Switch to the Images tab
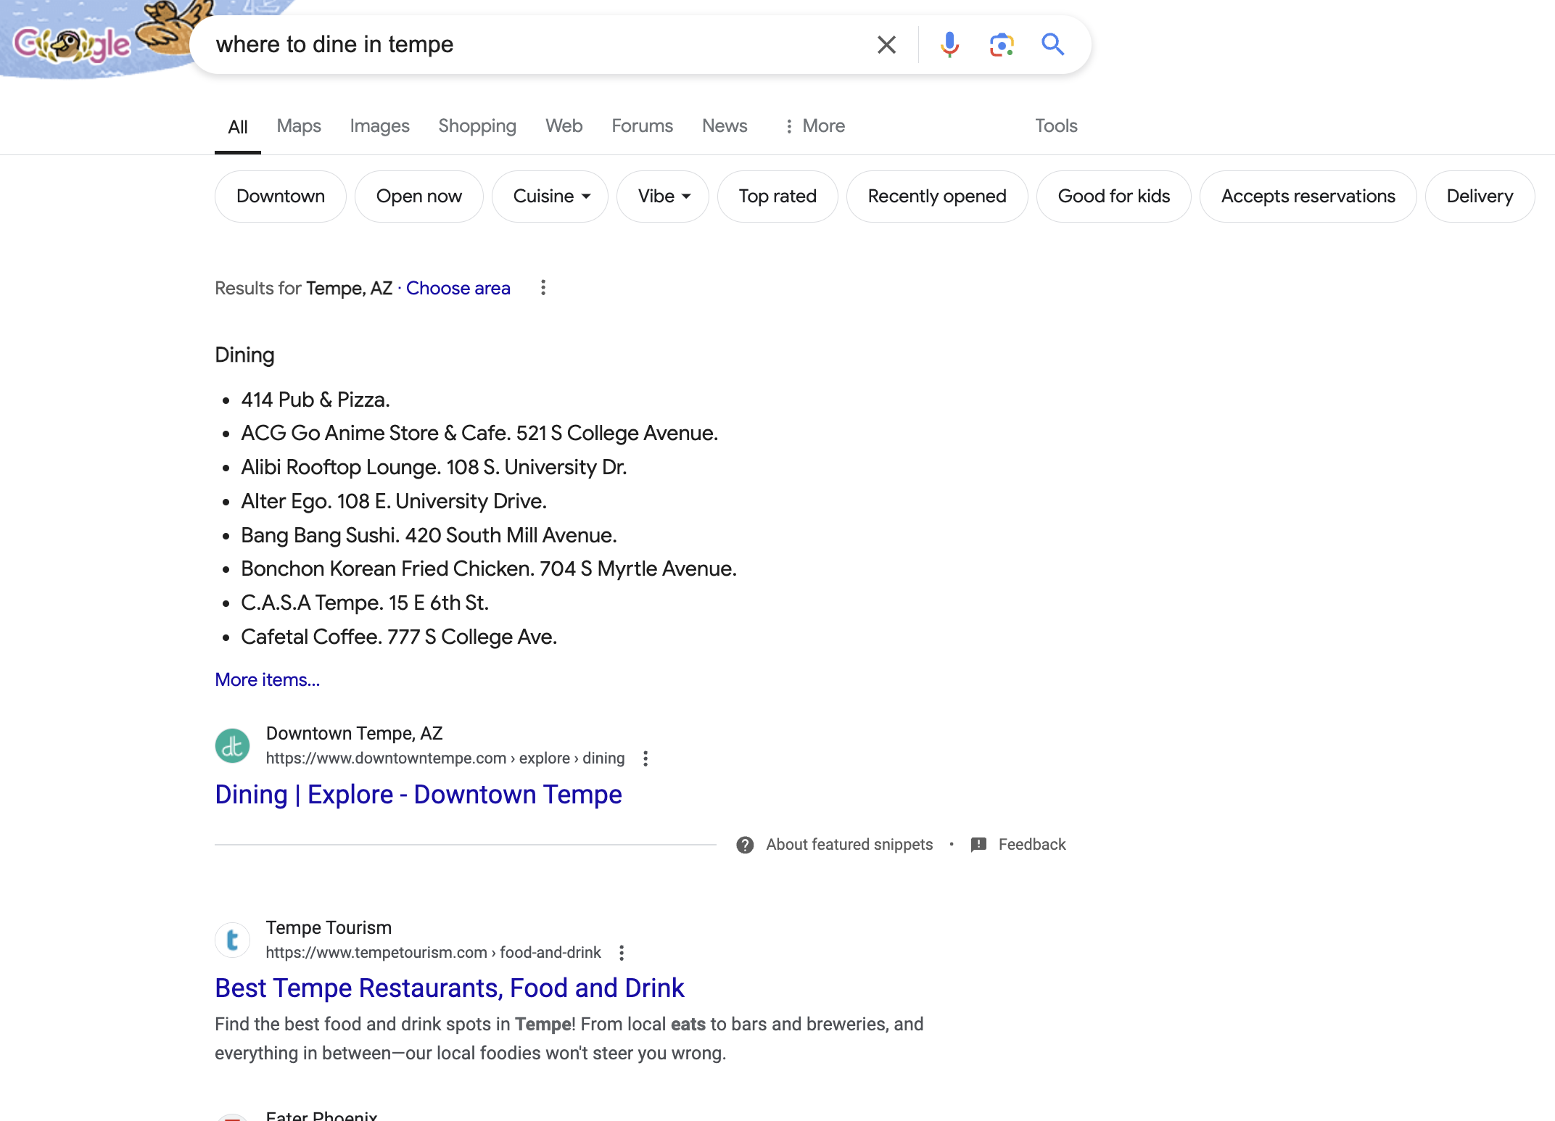1555x1121 pixels. [379, 126]
